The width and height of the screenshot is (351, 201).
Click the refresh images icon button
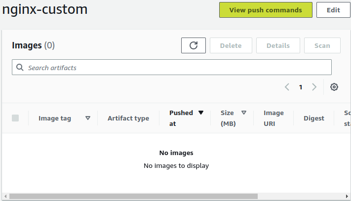tap(194, 45)
